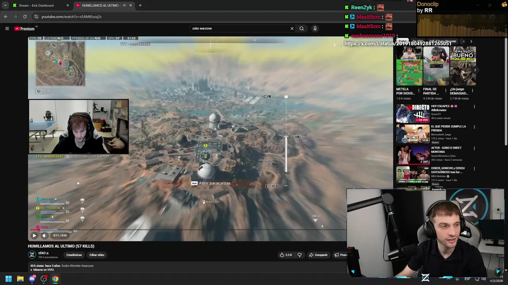Open the 'DEMASIADO BUENO' short thumbnail
The image size is (508, 285).
pyautogui.click(x=463, y=66)
